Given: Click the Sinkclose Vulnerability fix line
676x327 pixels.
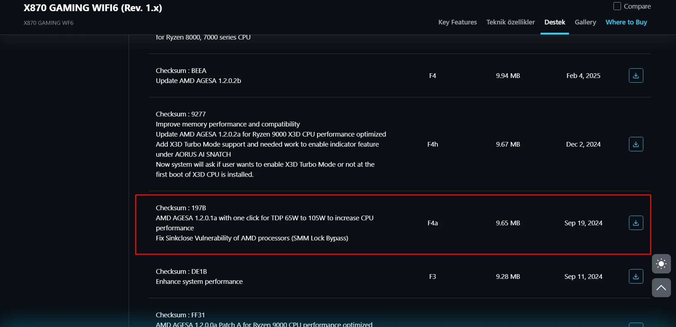Looking at the screenshot, I should pyautogui.click(x=252, y=238).
